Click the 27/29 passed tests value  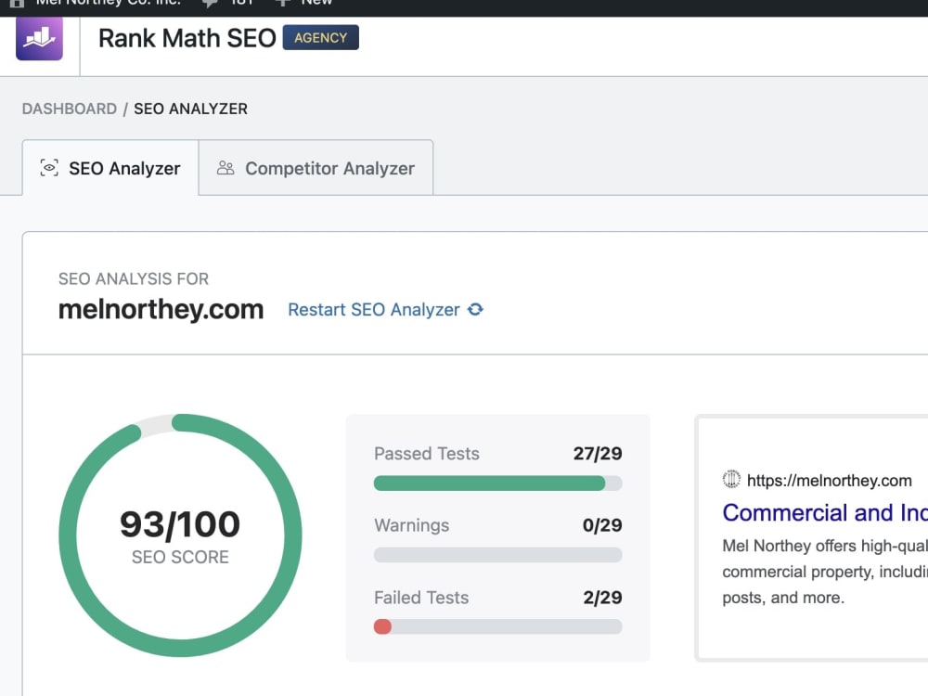[597, 454]
